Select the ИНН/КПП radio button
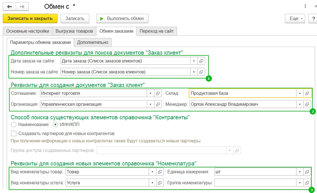Viewport: 317px width, 193px height. 56,125
